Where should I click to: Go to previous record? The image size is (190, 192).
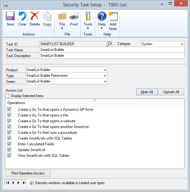pyautogui.click(x=13, y=183)
